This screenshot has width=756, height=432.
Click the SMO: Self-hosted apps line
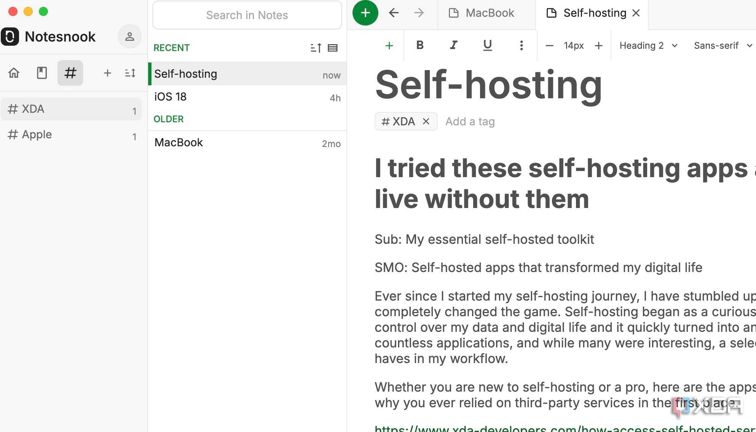click(x=538, y=267)
